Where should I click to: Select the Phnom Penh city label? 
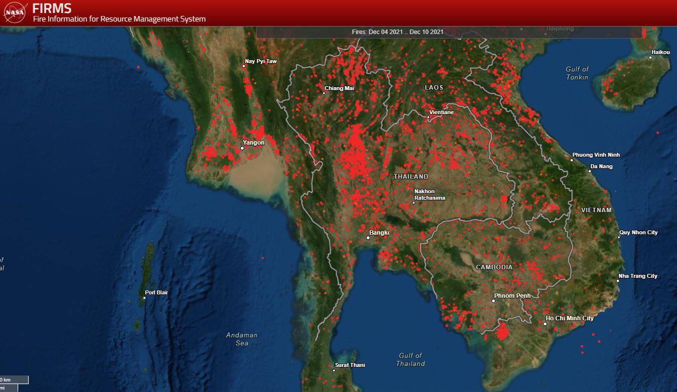tap(512, 296)
